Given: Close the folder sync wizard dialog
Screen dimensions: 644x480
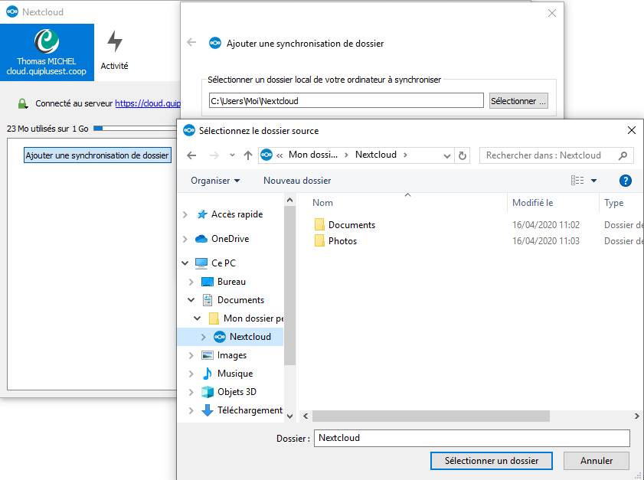Looking at the screenshot, I should (x=552, y=13).
